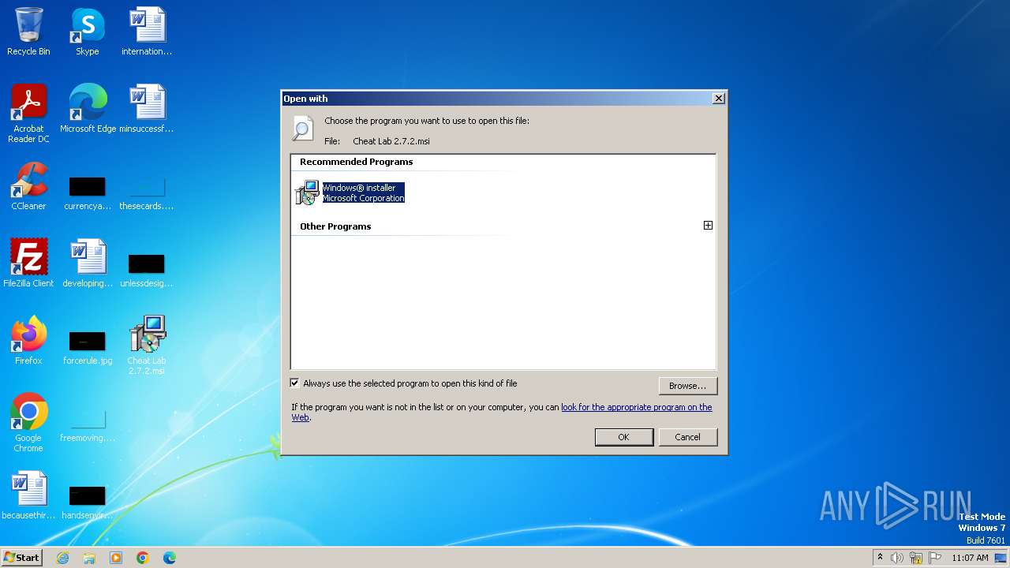Confirm with the OK button
1010x568 pixels.
623,437
